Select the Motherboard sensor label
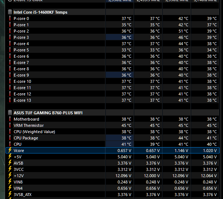This screenshot has width=223, height=199. click(26, 119)
